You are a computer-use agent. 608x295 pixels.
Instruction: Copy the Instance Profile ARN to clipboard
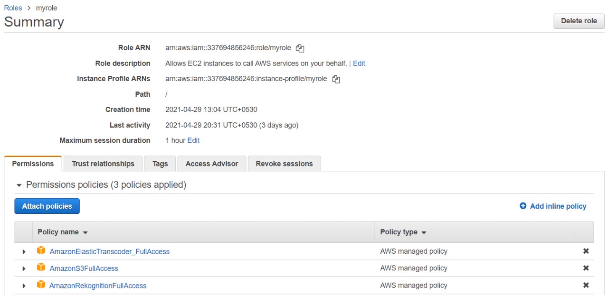(x=336, y=79)
